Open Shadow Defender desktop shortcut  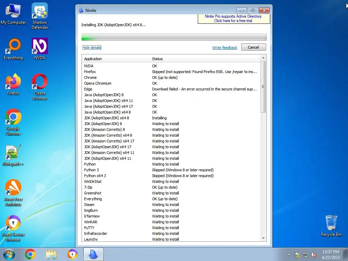pos(40,16)
